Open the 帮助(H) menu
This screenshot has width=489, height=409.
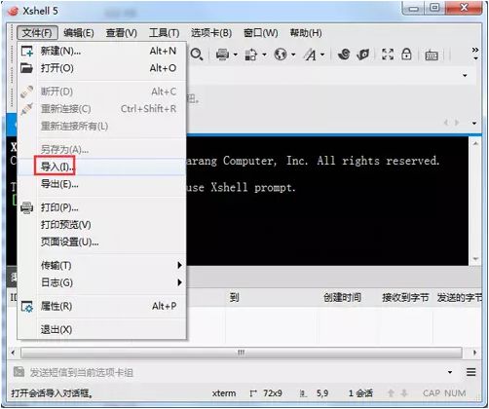click(x=306, y=33)
